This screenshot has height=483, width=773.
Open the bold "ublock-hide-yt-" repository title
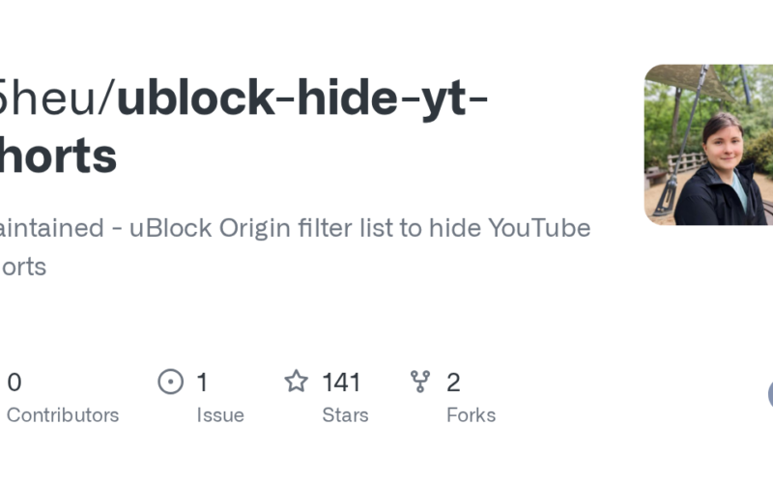click(x=302, y=99)
